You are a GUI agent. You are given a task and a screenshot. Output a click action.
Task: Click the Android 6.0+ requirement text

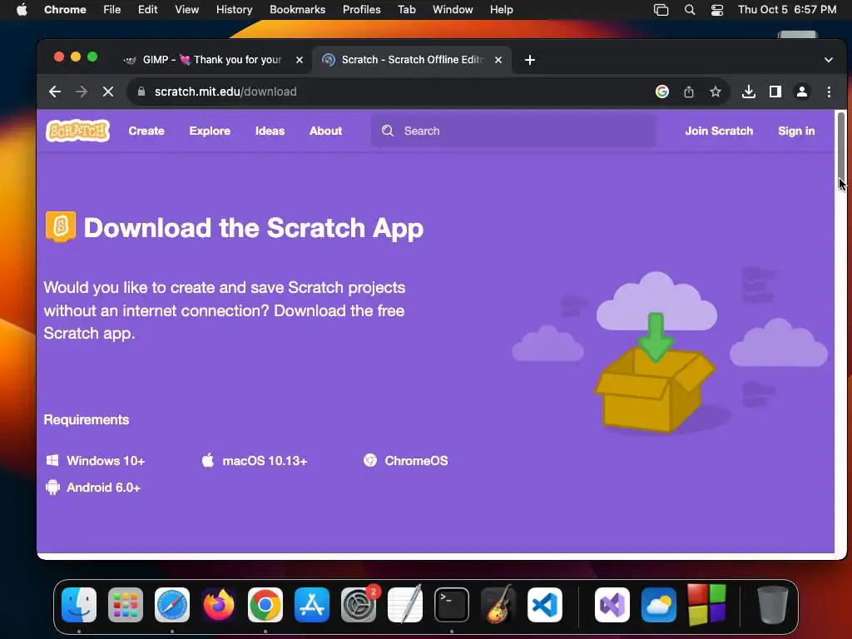pos(103,488)
